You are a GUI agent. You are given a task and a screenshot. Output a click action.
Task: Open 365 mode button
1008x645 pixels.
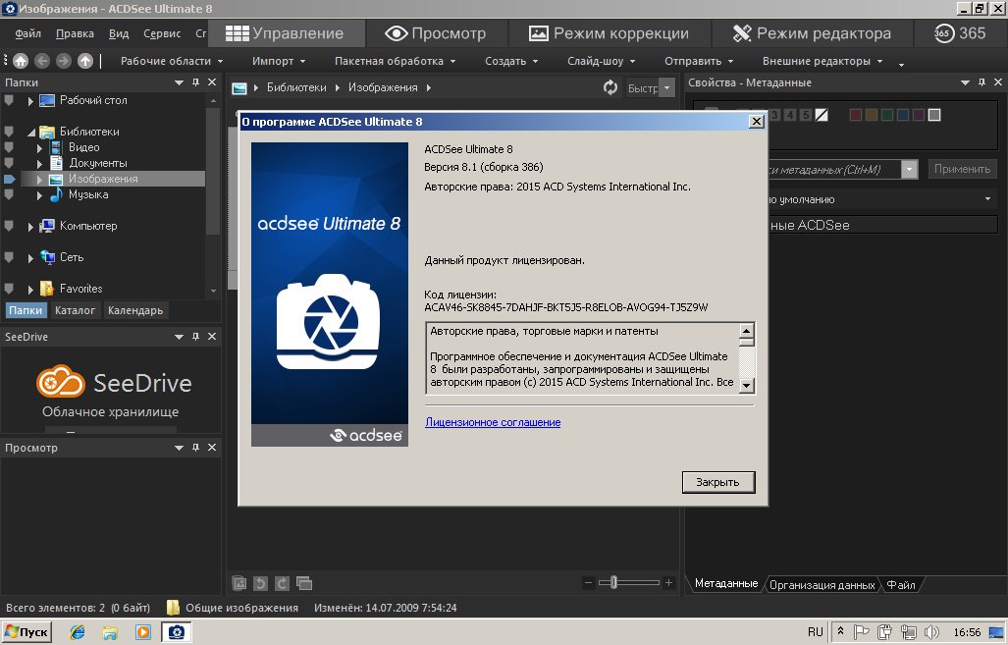click(x=960, y=33)
